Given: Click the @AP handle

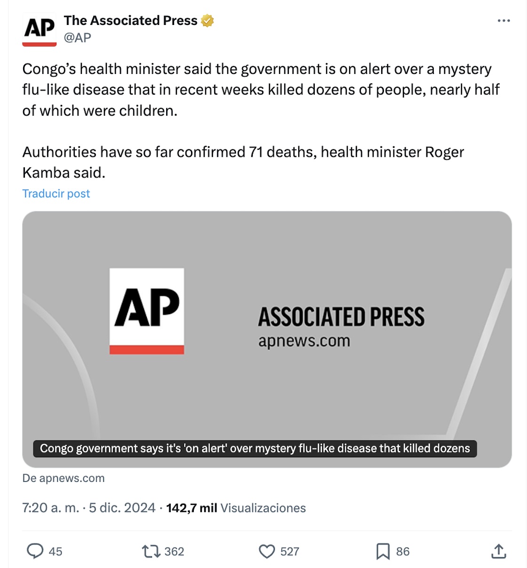Looking at the screenshot, I should (x=78, y=38).
